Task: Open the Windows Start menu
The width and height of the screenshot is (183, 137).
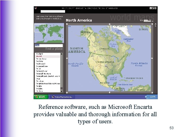Action: pyautogui.click(x=41, y=97)
